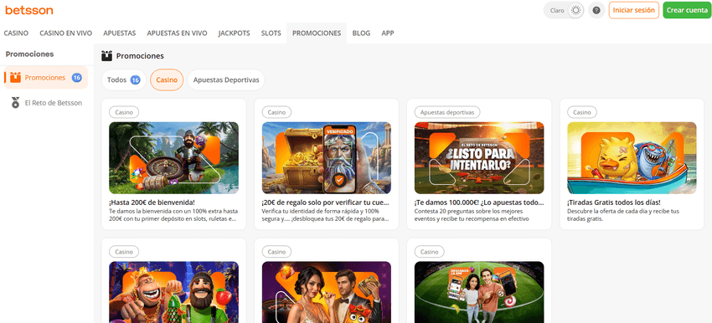
Task: Open Gonzo welcome bonus thumbnail
Action: [173, 158]
